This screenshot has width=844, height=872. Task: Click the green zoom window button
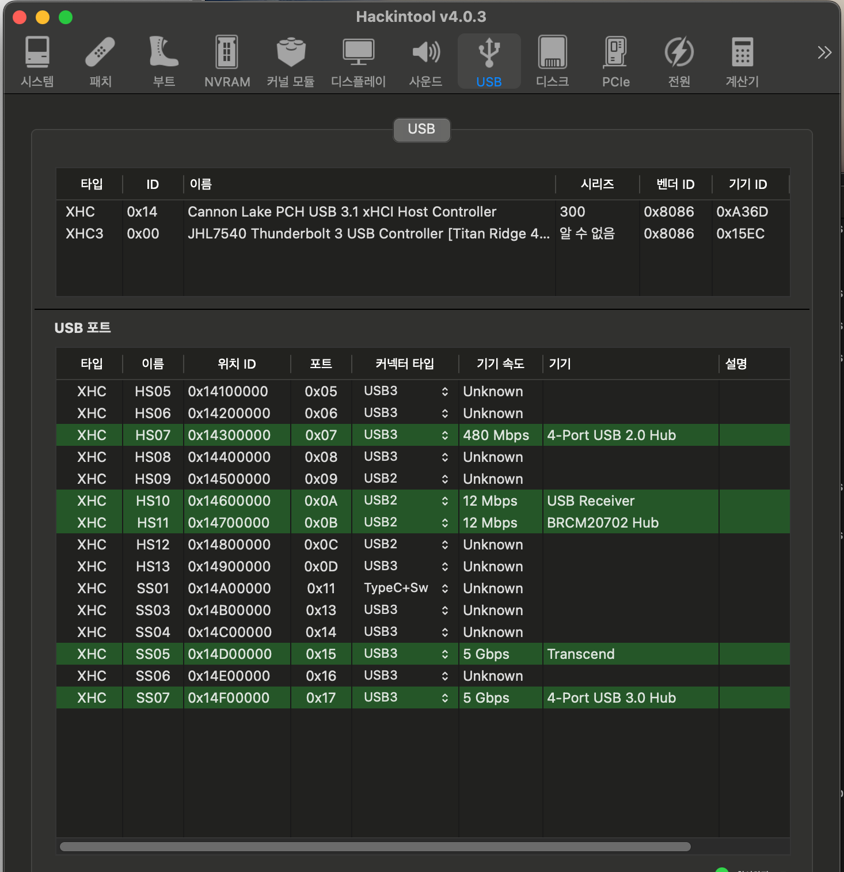pyautogui.click(x=66, y=17)
